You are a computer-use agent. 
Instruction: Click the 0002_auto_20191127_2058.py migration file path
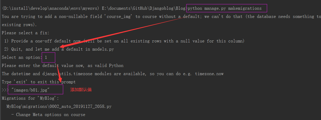coord(59,107)
